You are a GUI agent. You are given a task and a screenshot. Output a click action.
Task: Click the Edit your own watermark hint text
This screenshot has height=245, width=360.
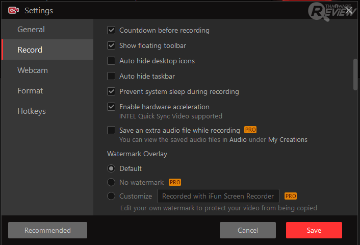tap(219, 208)
